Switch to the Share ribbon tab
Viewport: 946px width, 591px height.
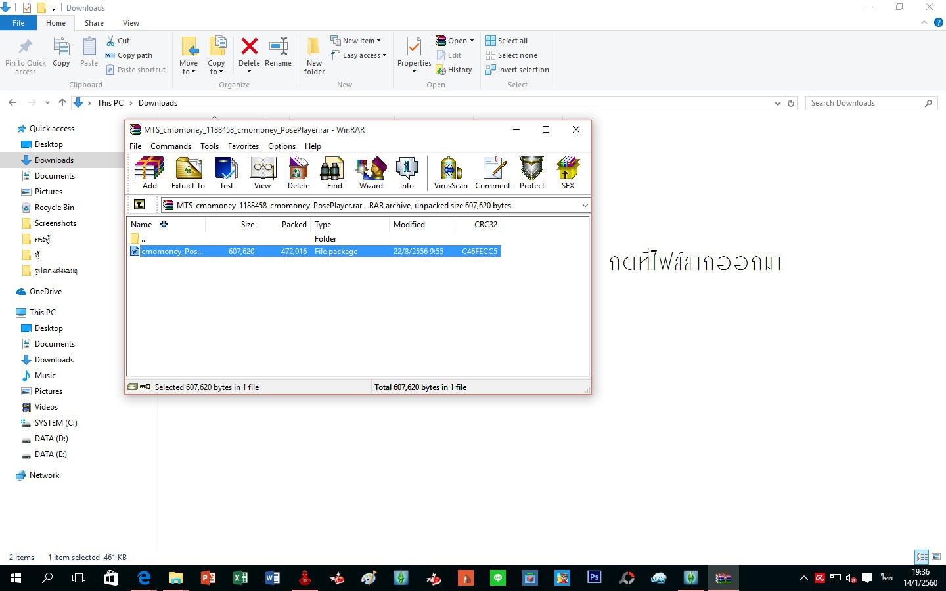[x=94, y=23]
